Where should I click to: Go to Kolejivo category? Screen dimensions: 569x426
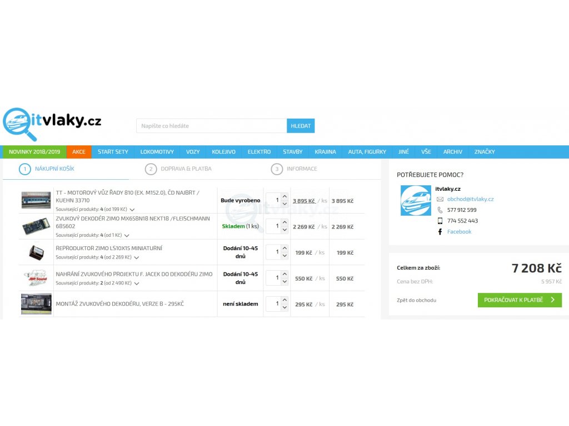223,152
